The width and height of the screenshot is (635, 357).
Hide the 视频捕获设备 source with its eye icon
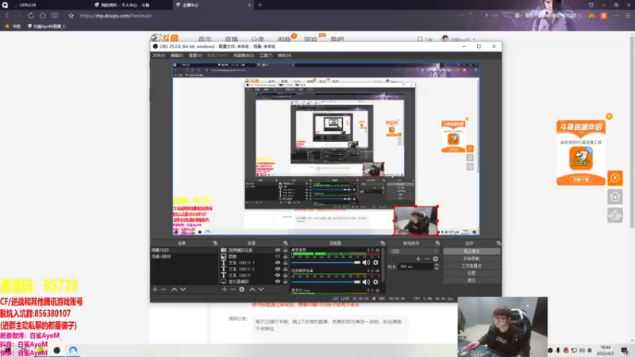pos(277,250)
